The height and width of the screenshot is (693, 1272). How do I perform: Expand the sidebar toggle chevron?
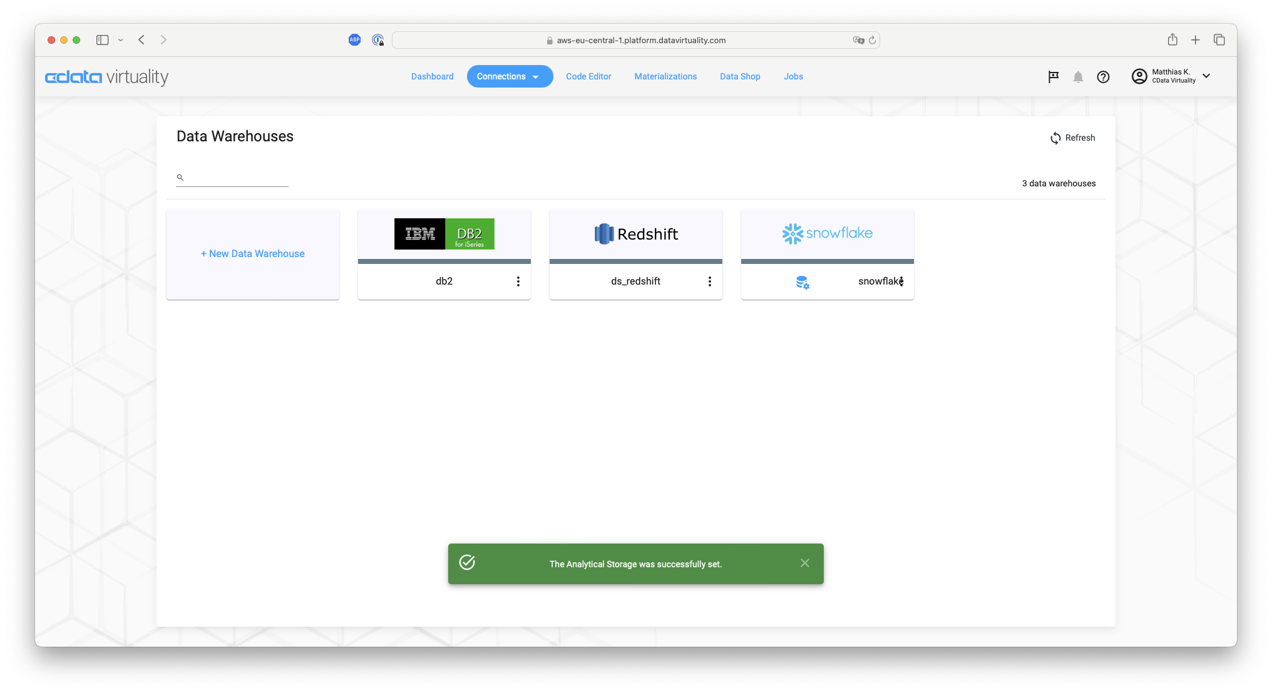coord(121,40)
